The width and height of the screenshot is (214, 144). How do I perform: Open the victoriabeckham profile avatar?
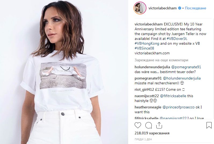tap(140, 8)
